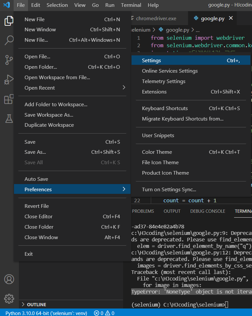252x316 pixels.
Task: Open the Explorer view in activity bar
Action: pos(9,21)
